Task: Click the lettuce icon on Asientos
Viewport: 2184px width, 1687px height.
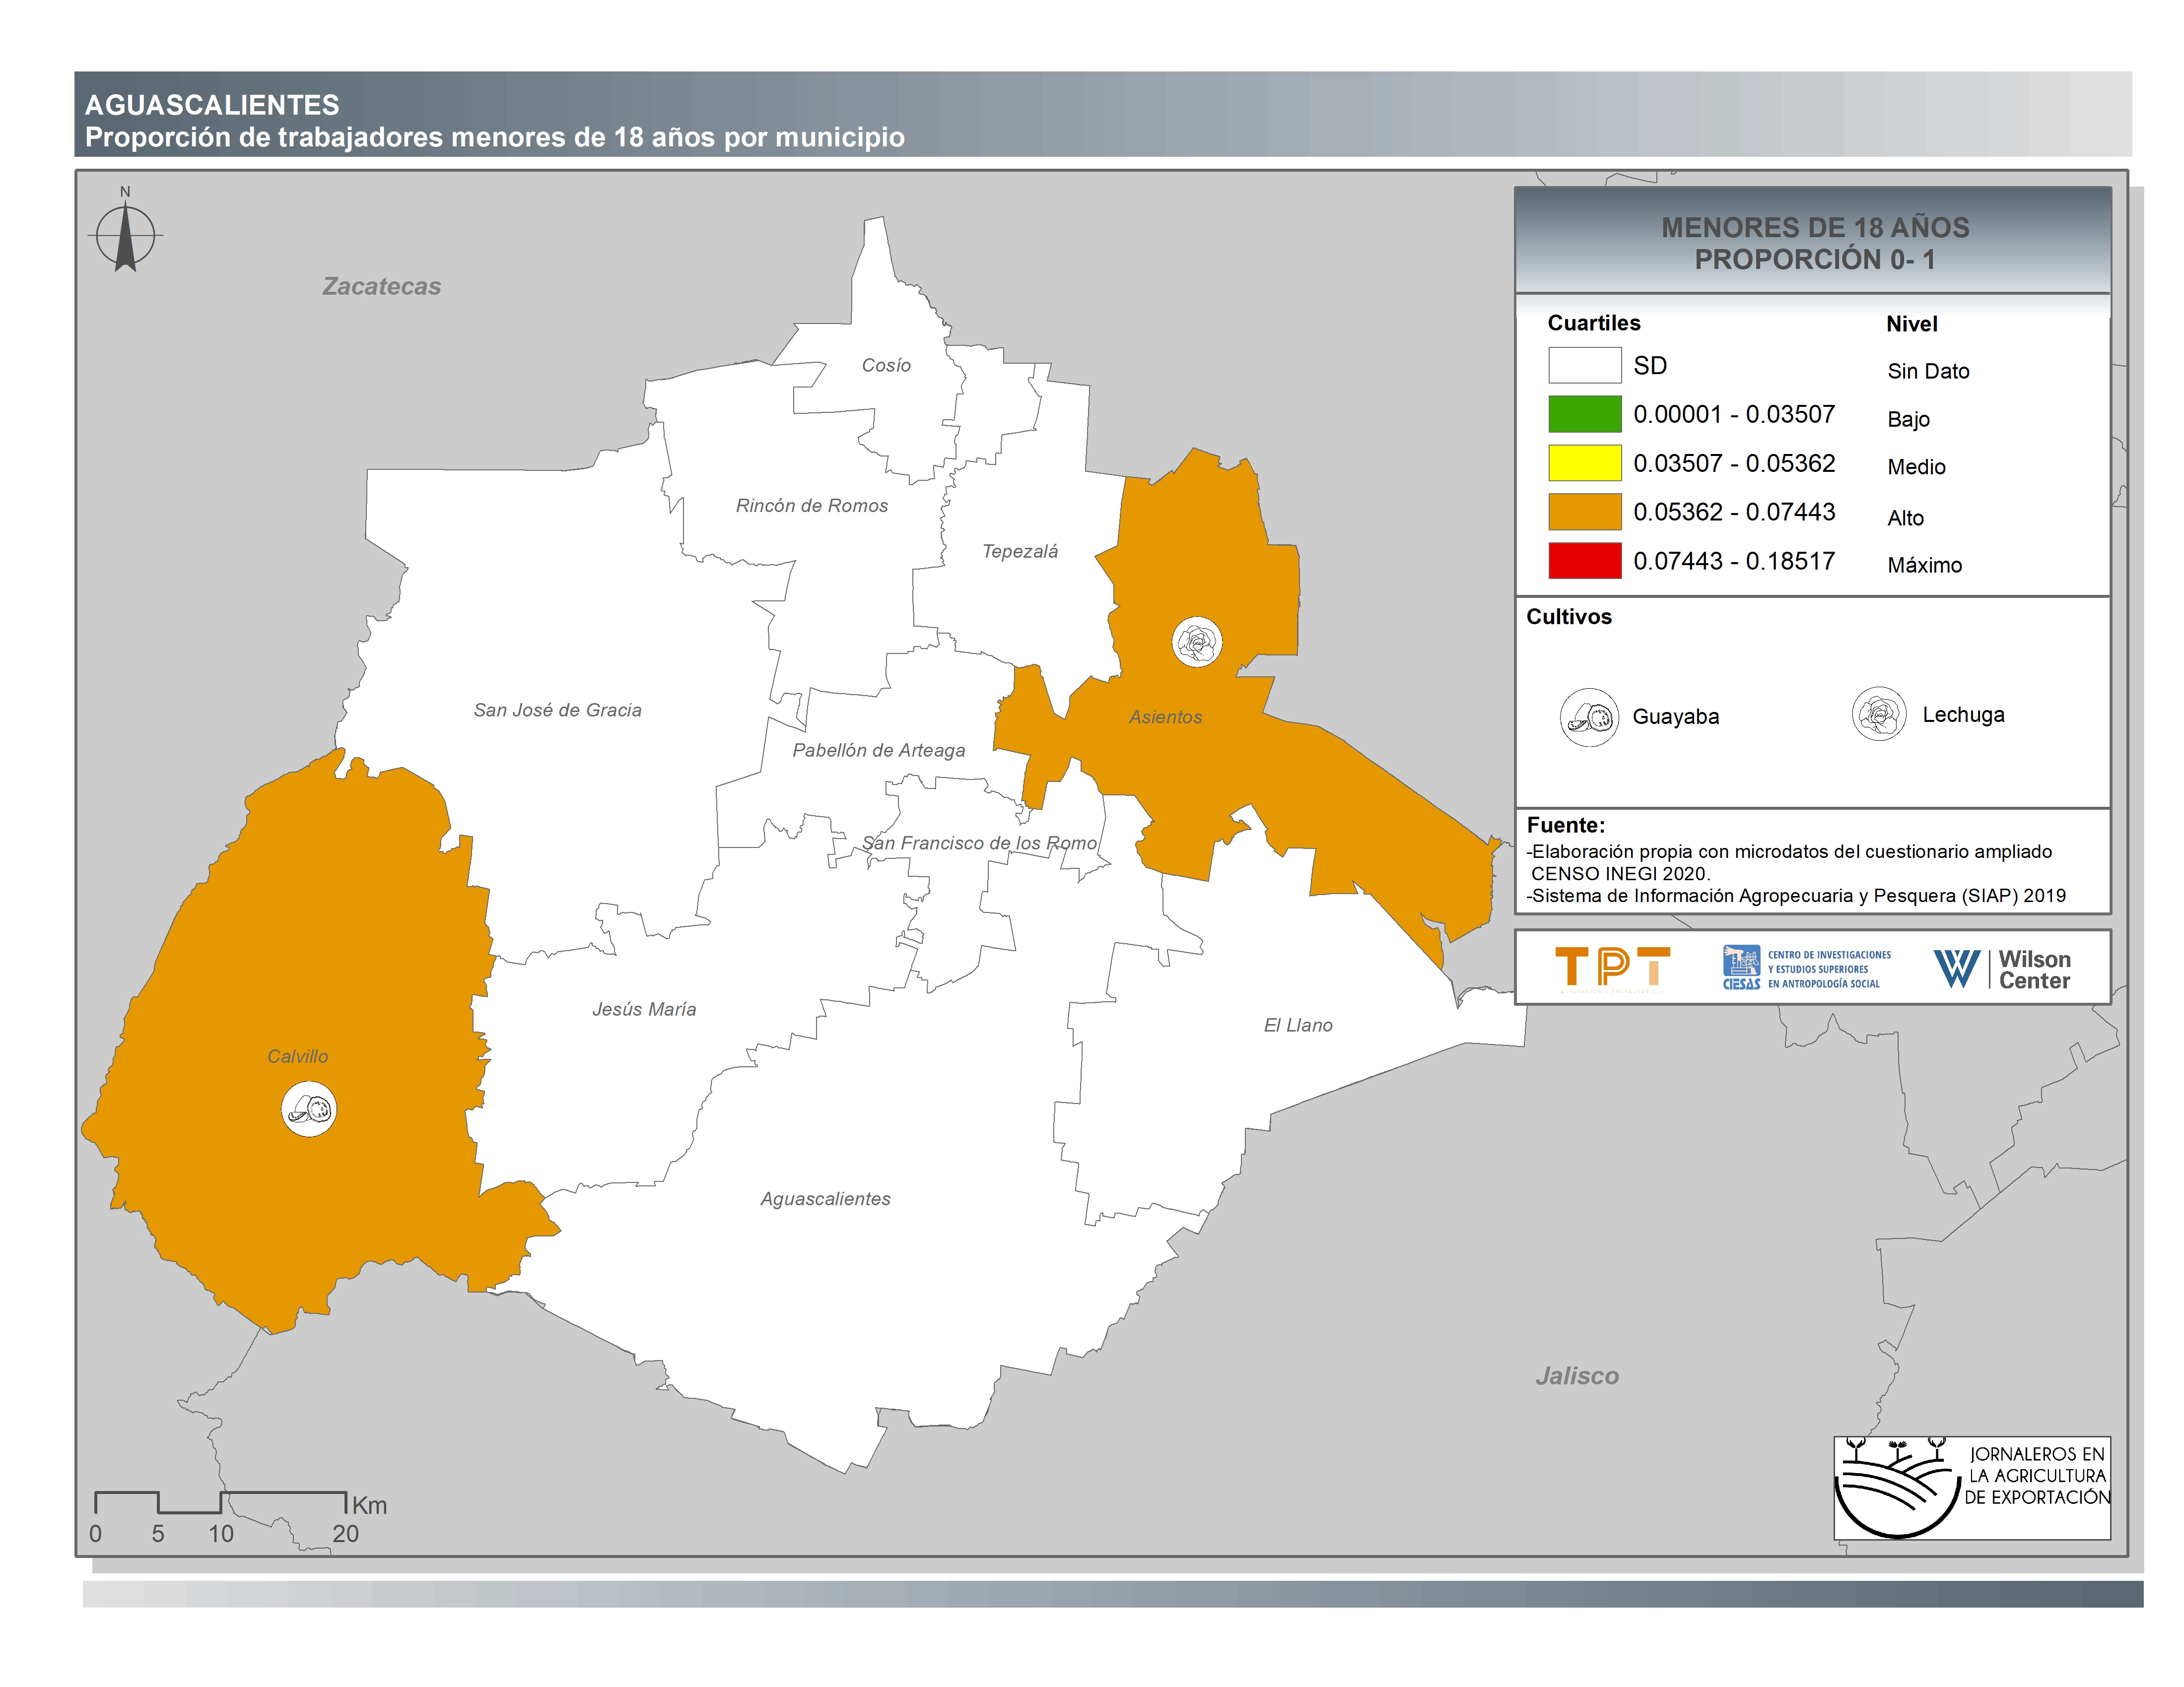Action: (x=1197, y=642)
